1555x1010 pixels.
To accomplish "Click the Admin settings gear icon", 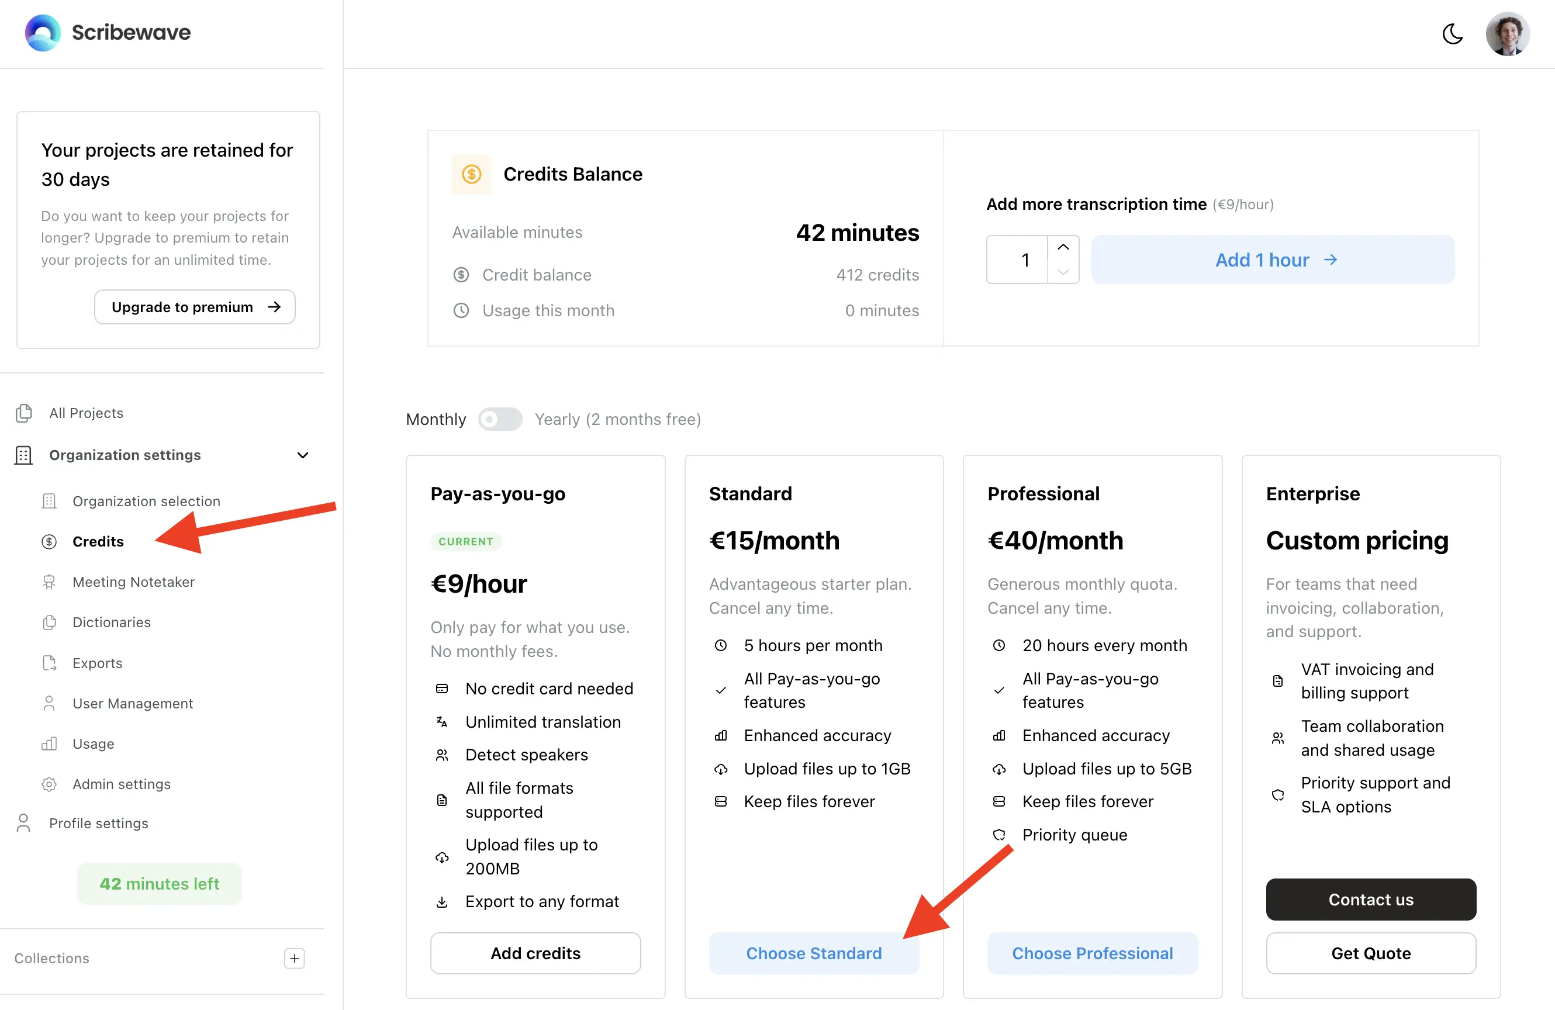I will pyautogui.click(x=49, y=784).
